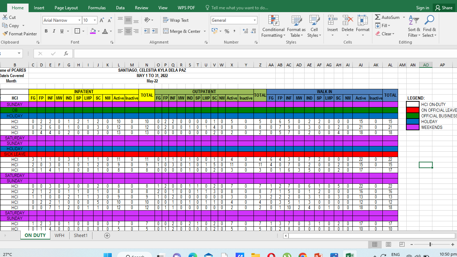The height and width of the screenshot is (257, 457).
Task: Open the font color dropdown arrow
Action: [110, 31]
